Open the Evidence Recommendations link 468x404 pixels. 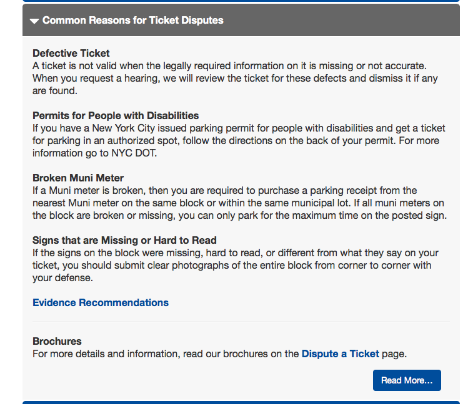tap(101, 302)
